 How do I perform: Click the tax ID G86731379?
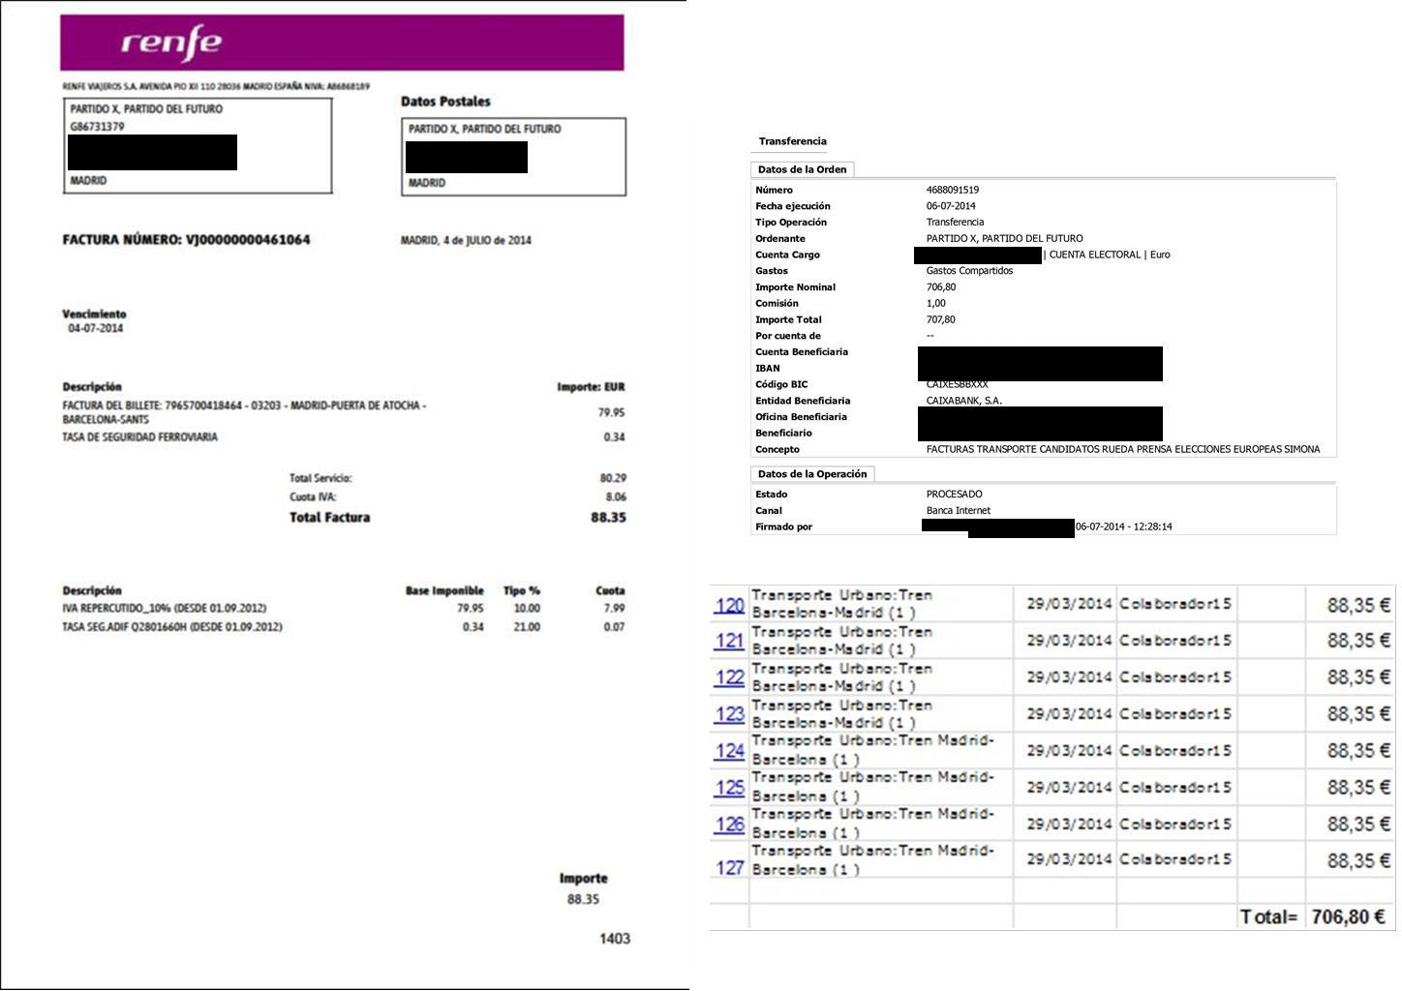[x=97, y=127]
